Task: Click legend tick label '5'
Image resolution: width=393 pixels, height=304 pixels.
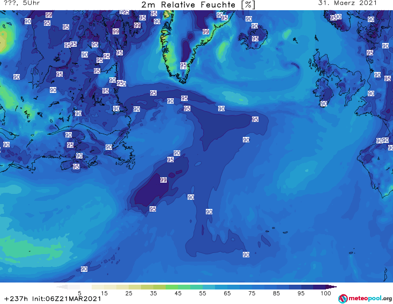Action: [x=79, y=293]
